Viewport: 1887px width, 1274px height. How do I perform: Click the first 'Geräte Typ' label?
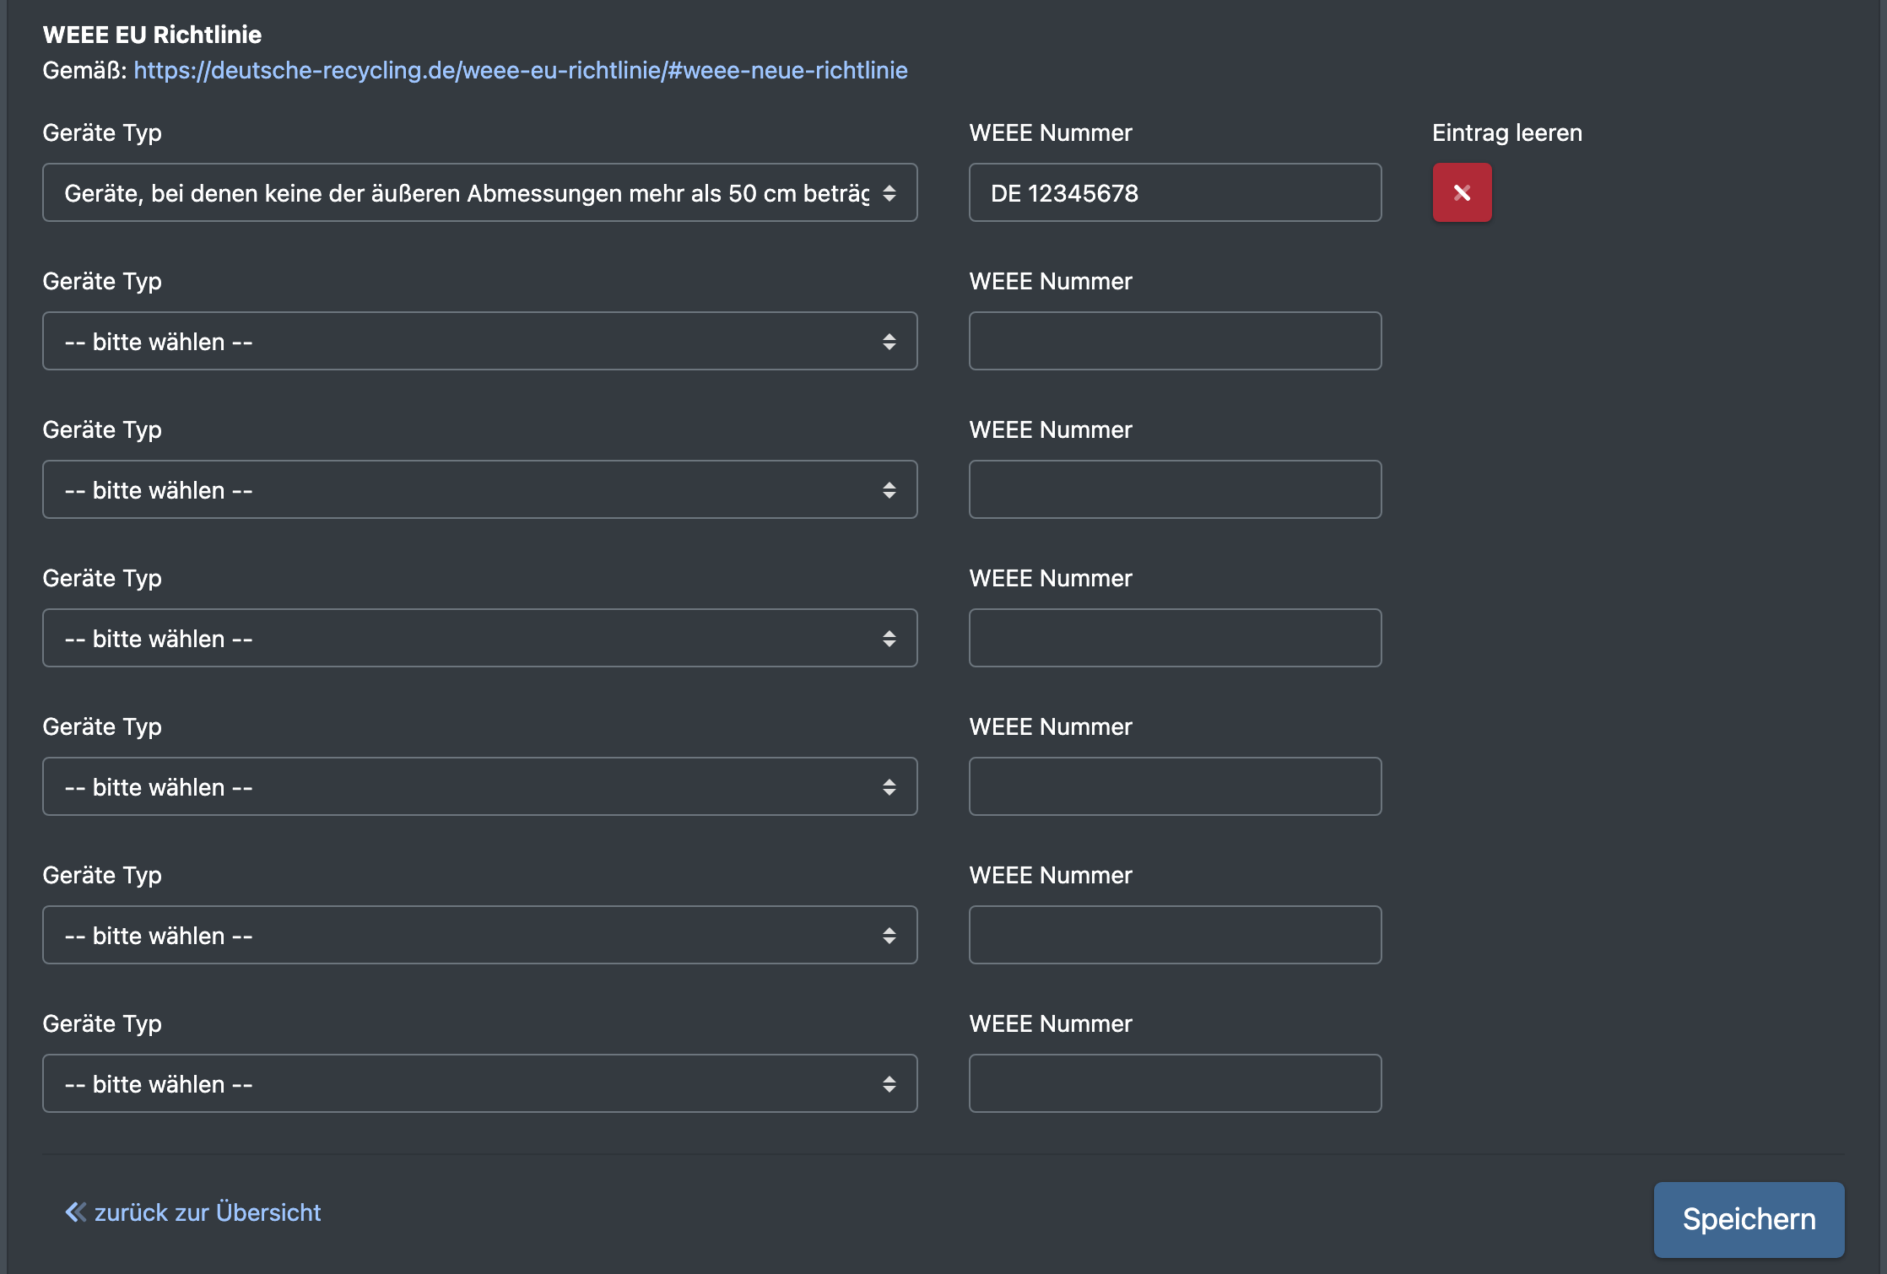pos(102,133)
